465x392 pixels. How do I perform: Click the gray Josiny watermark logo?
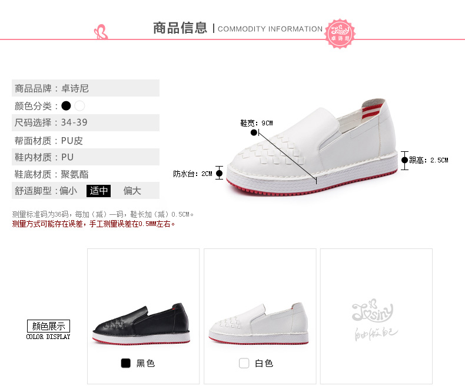376,320
